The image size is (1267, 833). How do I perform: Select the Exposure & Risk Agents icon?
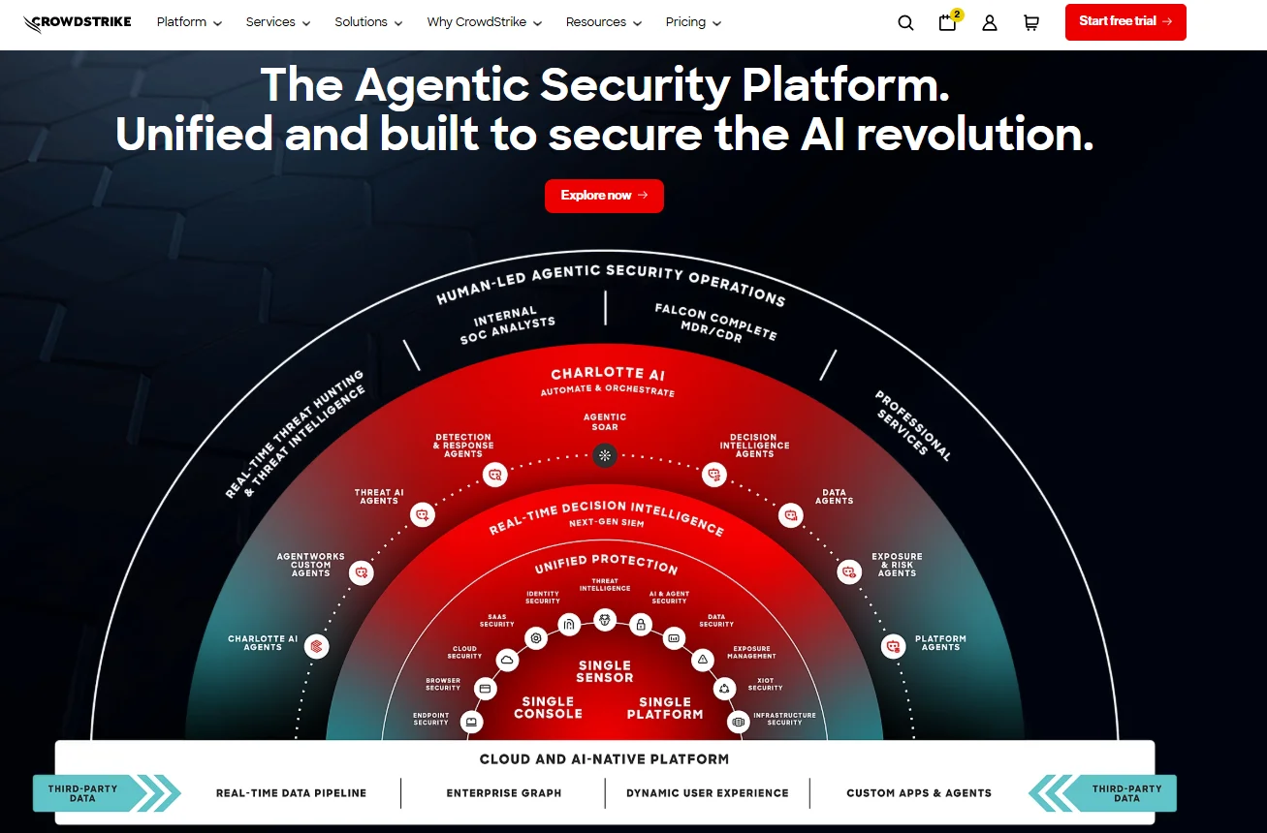pyautogui.click(x=849, y=572)
